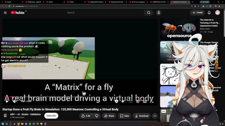Dislike the video
This screenshot has height=126, width=225.
point(97,116)
